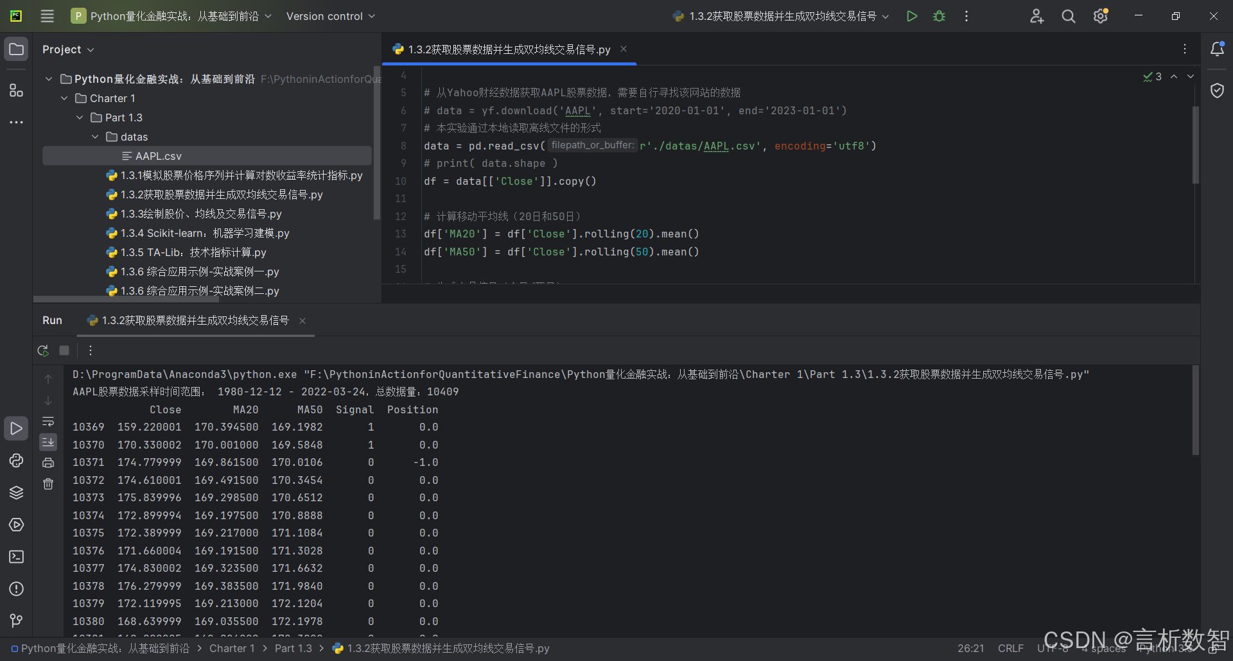The width and height of the screenshot is (1233, 661).
Task: Open Terminal tool window
Action: point(16,556)
